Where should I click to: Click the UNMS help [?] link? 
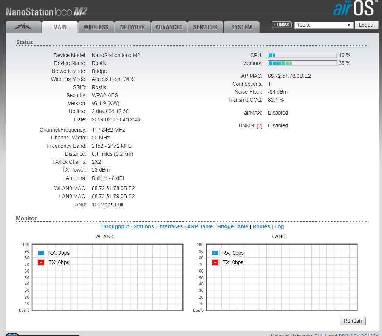click(x=260, y=126)
